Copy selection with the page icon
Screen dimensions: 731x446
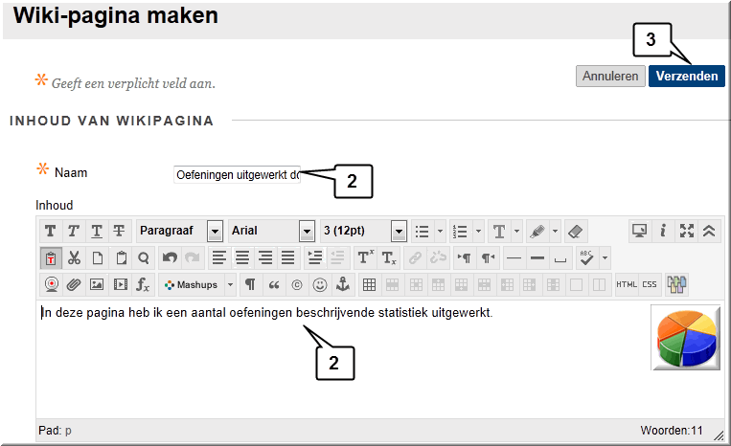[98, 257]
